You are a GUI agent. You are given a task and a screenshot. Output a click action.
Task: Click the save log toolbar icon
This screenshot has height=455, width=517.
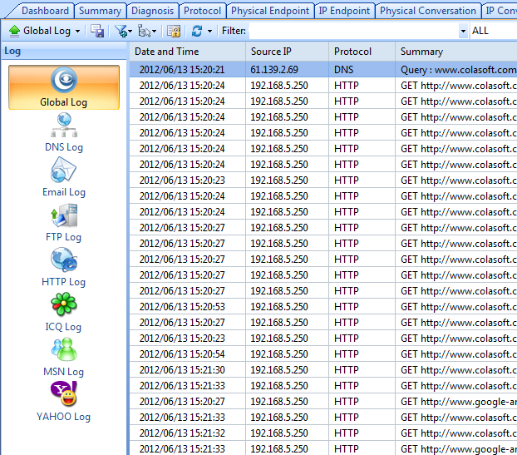pyautogui.click(x=97, y=31)
